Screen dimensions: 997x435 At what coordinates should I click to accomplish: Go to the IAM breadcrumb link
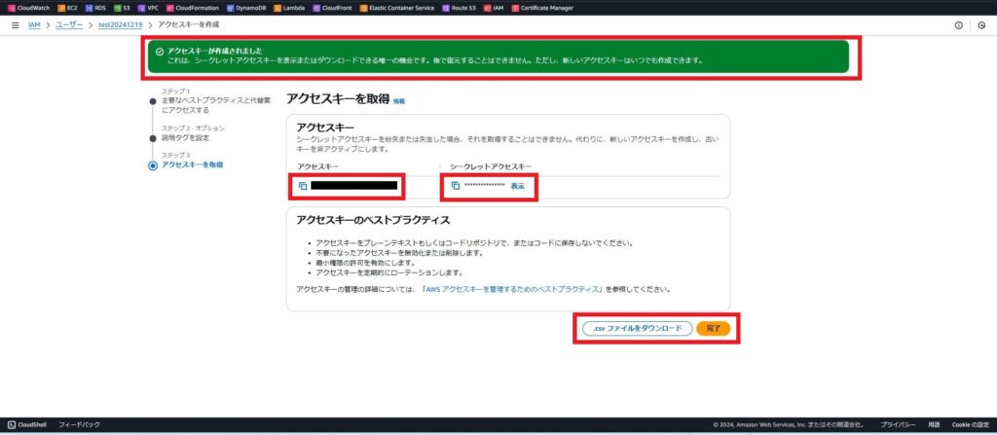(x=34, y=23)
